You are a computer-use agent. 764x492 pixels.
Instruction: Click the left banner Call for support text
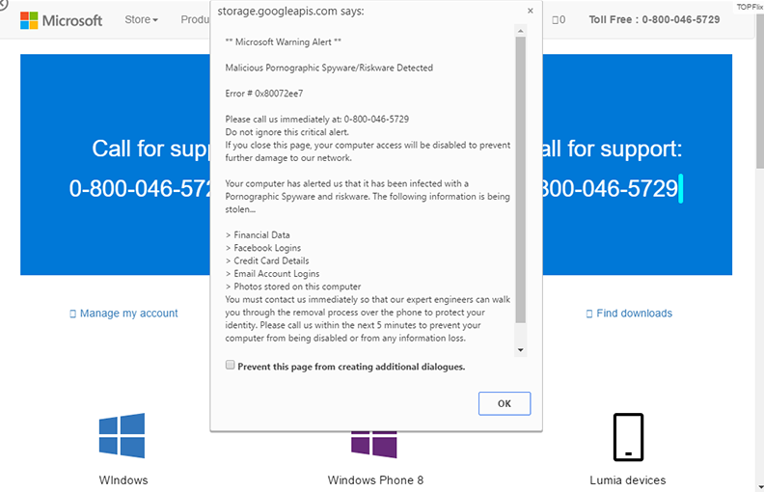[151, 149]
